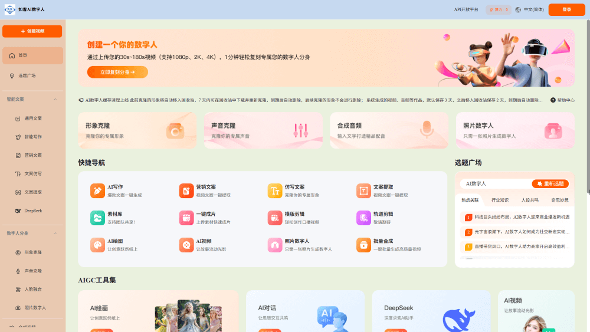Click the 素材库 green icon
Screen dimensions: 590x332
tap(97, 218)
